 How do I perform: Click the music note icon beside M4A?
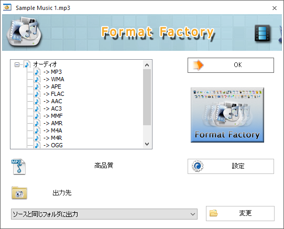tap(37, 130)
